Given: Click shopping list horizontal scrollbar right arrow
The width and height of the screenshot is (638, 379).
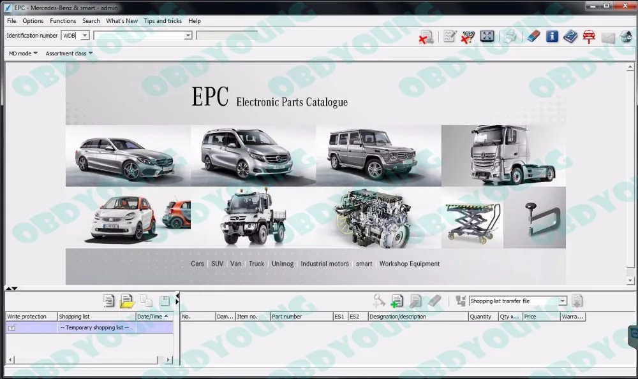Looking at the screenshot, I should tap(168, 360).
